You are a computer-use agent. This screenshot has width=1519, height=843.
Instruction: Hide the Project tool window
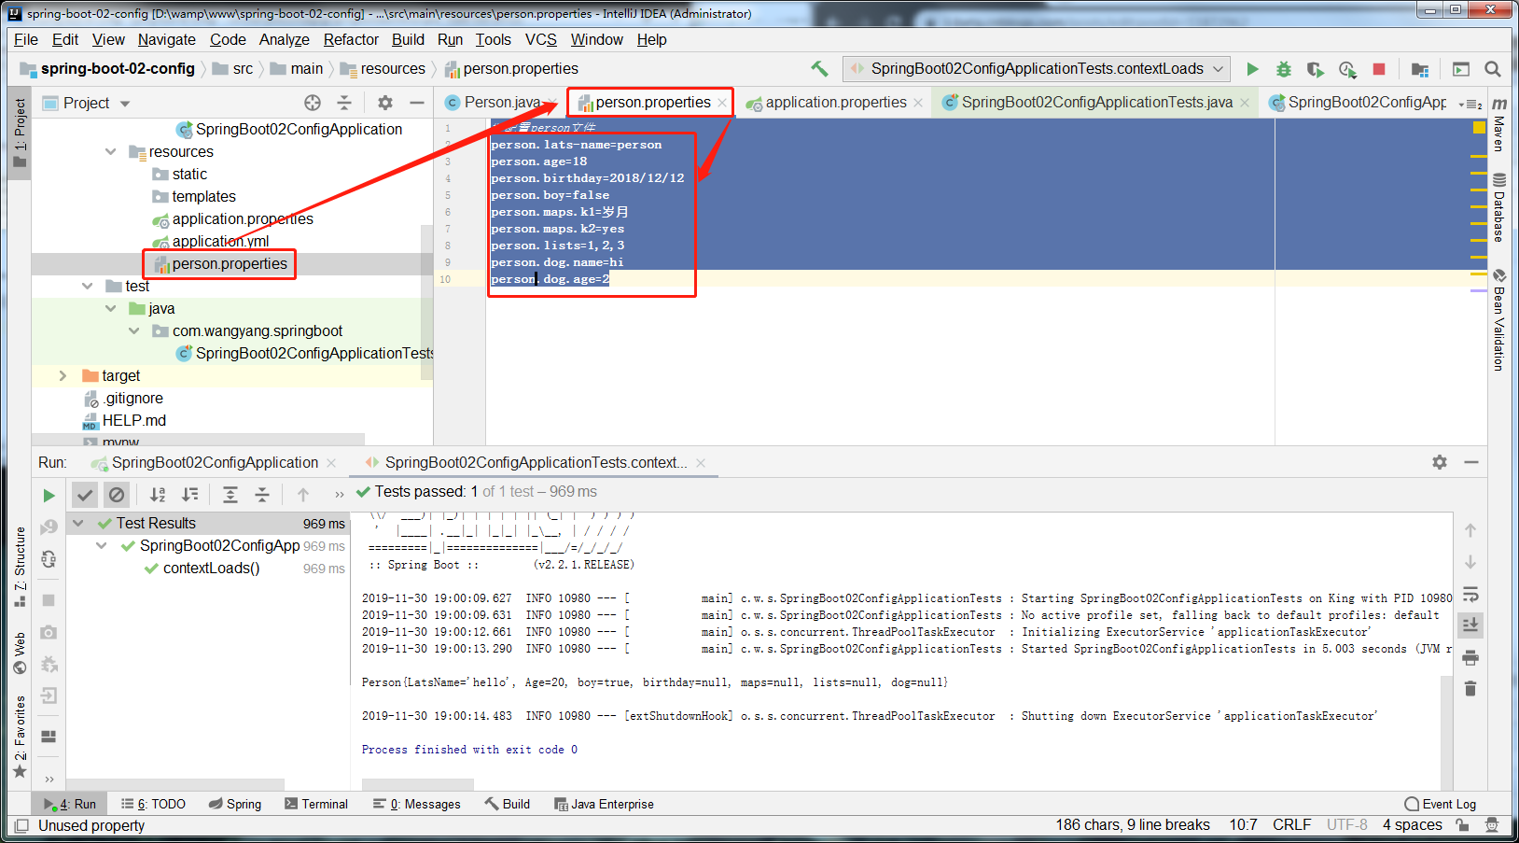click(x=417, y=103)
